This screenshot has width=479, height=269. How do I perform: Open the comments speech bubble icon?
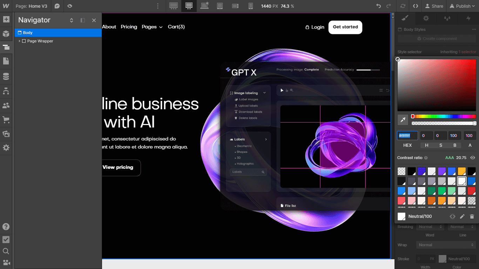pos(57,6)
